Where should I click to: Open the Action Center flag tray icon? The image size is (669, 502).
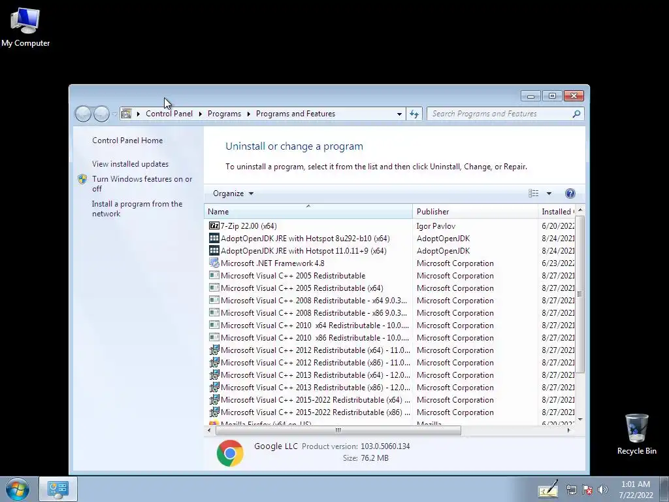pos(587,490)
